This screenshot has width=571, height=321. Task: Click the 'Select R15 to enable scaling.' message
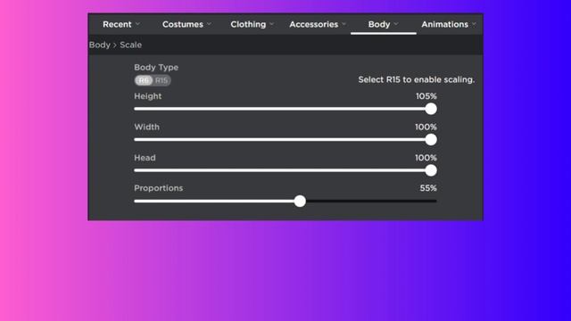click(x=417, y=79)
